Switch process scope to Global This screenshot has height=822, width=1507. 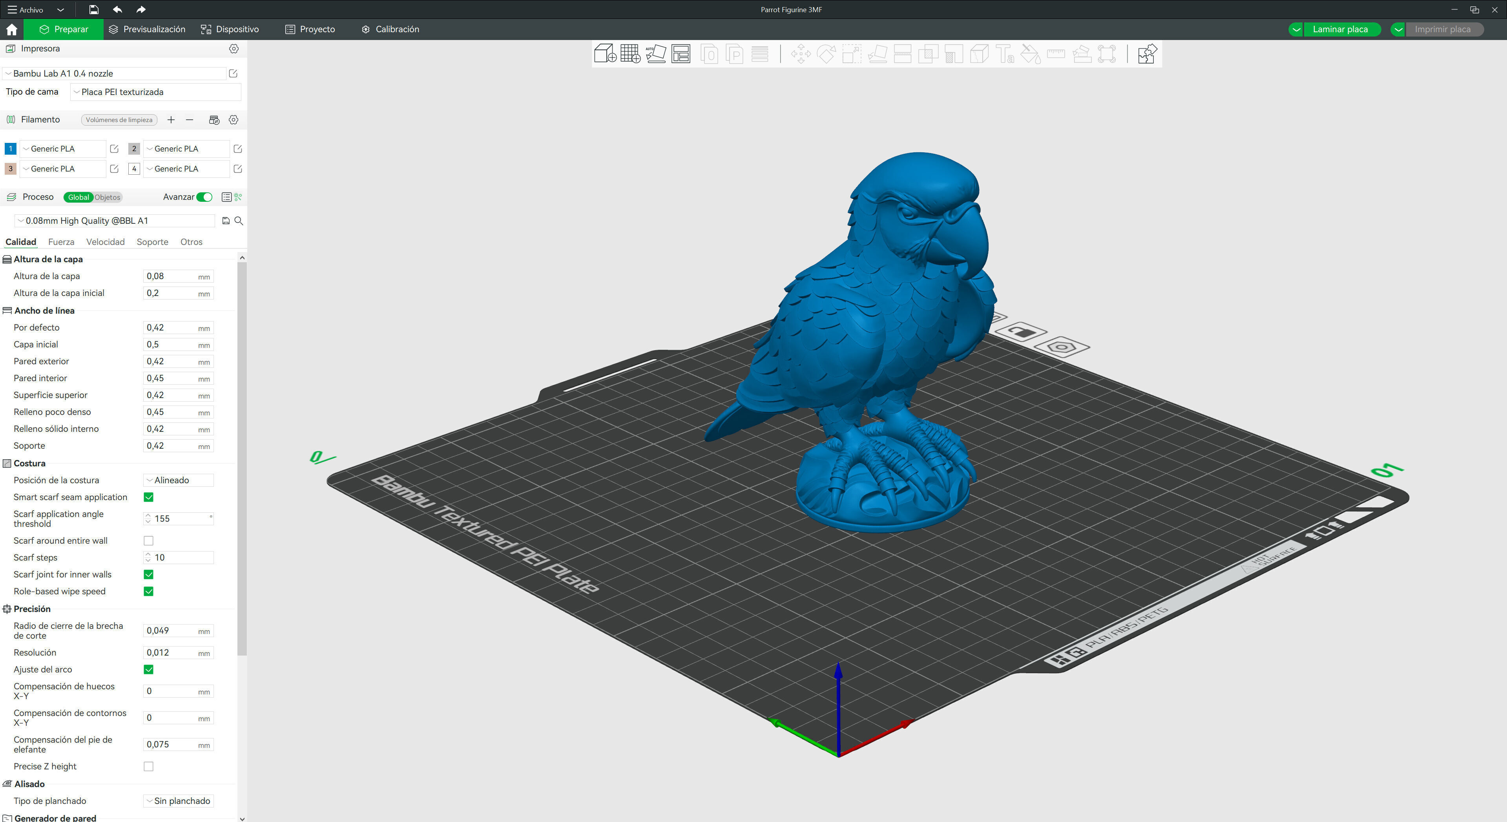78,197
